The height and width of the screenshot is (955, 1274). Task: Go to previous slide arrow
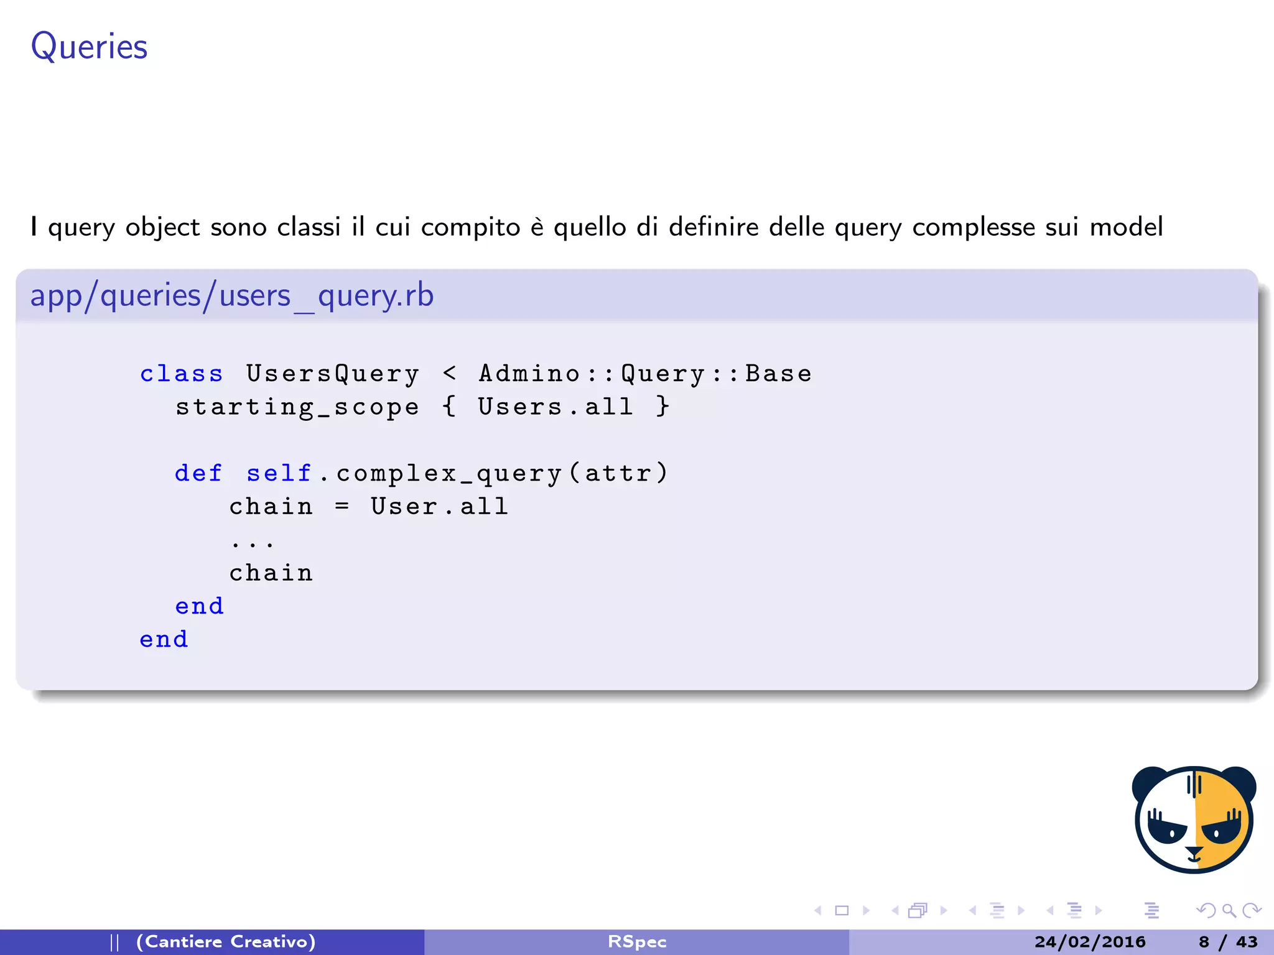tap(818, 911)
